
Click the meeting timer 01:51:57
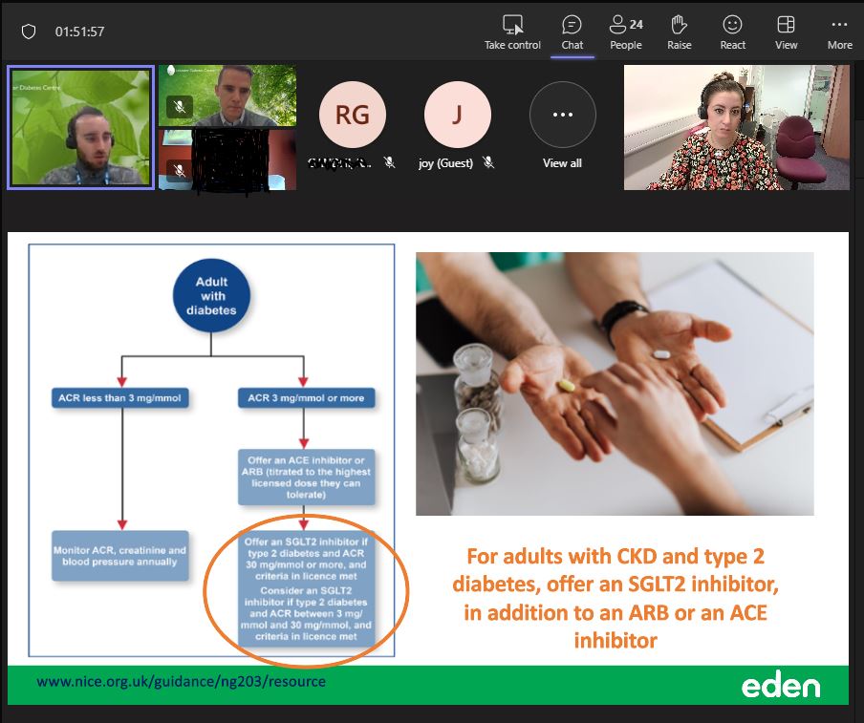pos(80,32)
